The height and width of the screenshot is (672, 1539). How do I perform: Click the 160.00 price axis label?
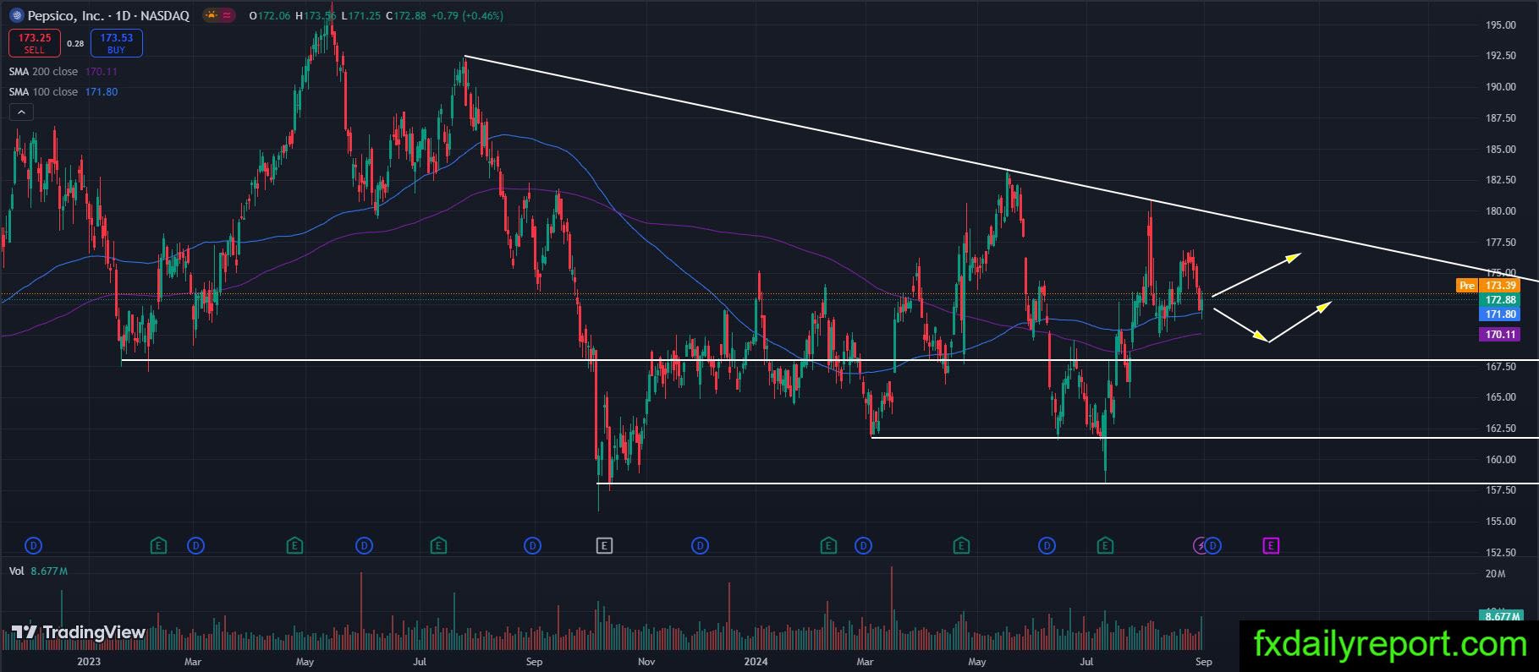coord(1500,460)
